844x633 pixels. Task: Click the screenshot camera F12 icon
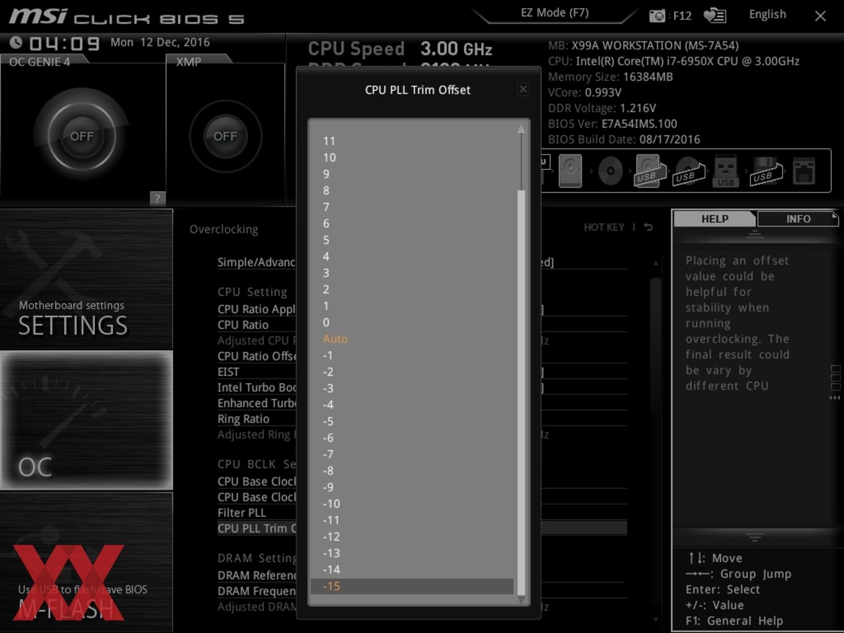657,16
